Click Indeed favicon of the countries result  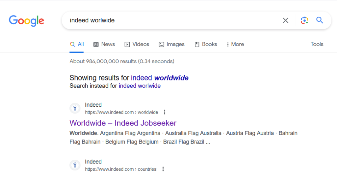pyautogui.click(x=75, y=165)
